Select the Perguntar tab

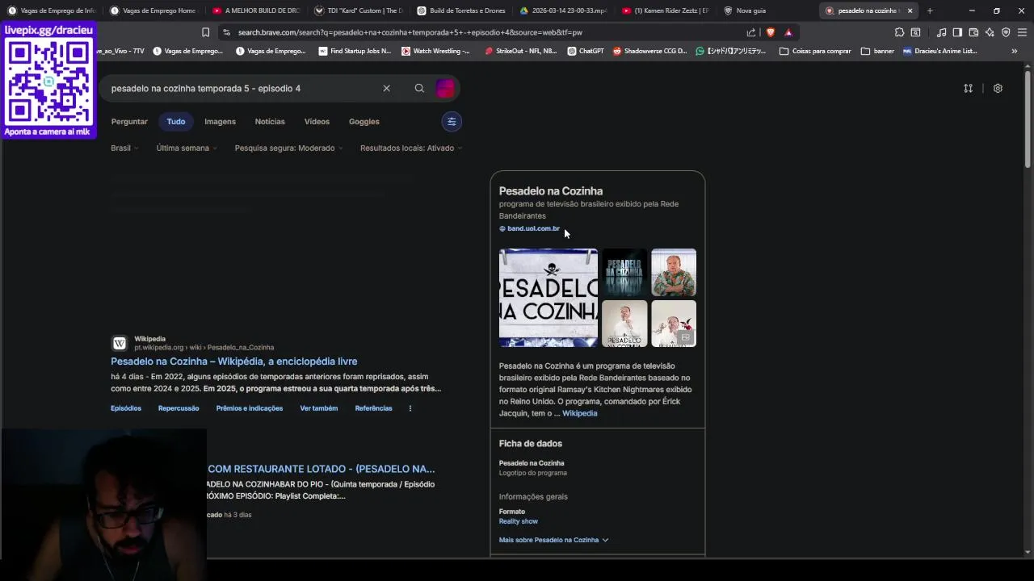[x=129, y=121]
